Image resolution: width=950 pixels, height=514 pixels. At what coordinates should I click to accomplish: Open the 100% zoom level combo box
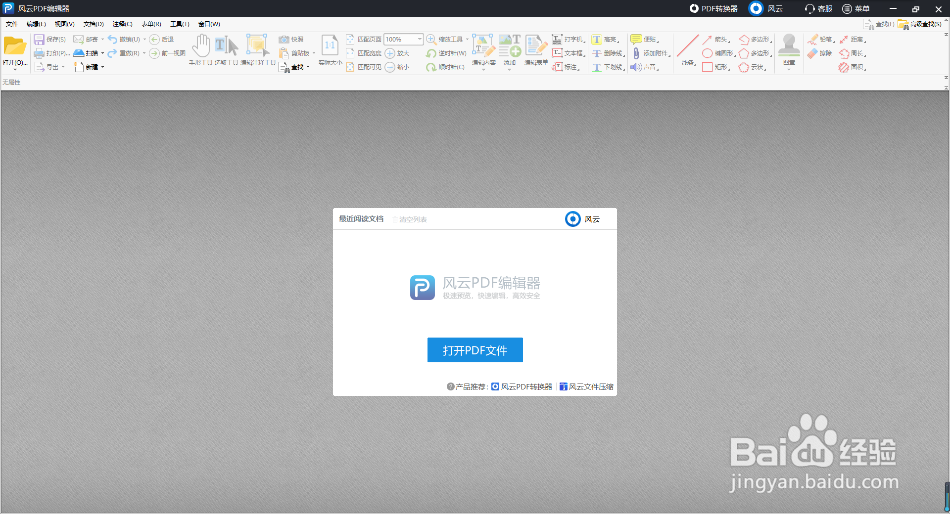(403, 40)
